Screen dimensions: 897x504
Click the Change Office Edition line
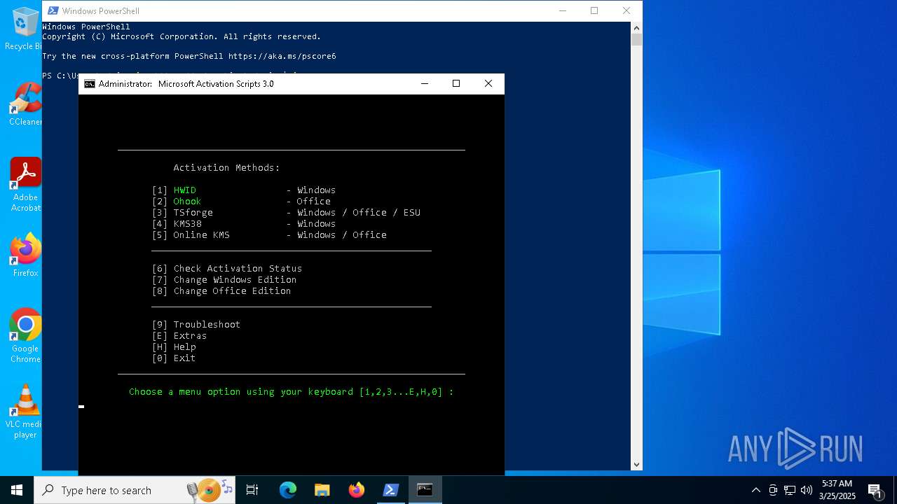pyautogui.click(x=221, y=291)
